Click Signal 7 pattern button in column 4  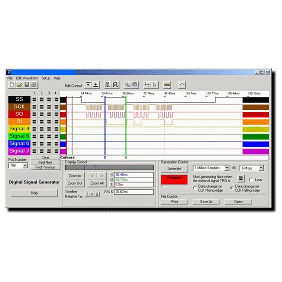56,151
